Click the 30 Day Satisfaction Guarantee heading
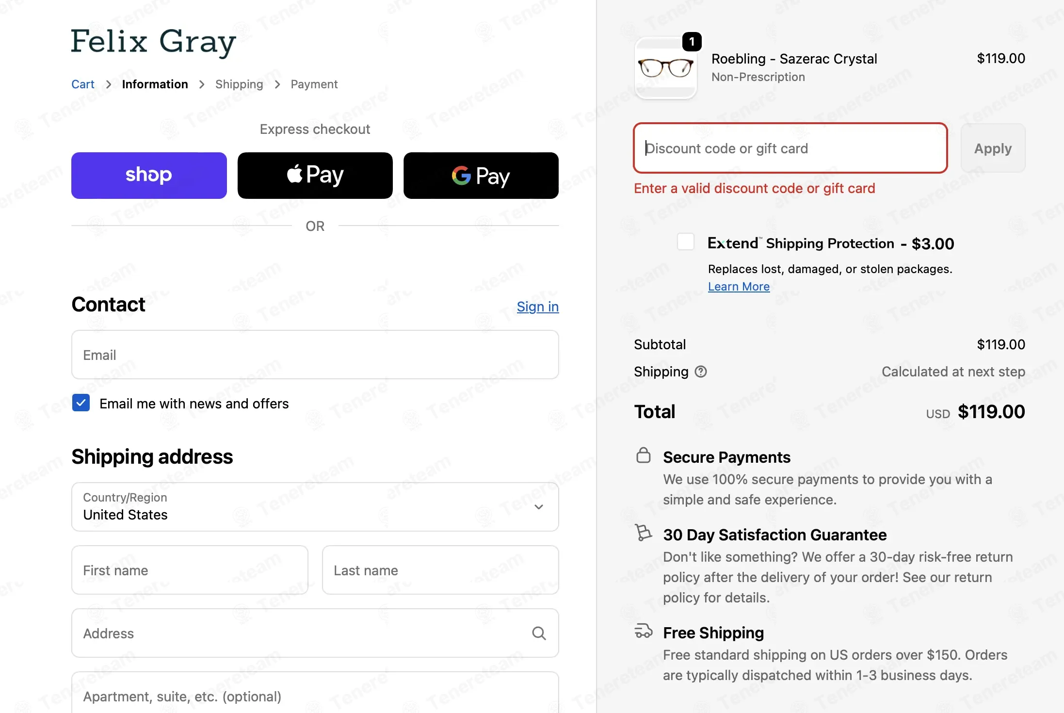The height and width of the screenshot is (713, 1064). click(775, 535)
